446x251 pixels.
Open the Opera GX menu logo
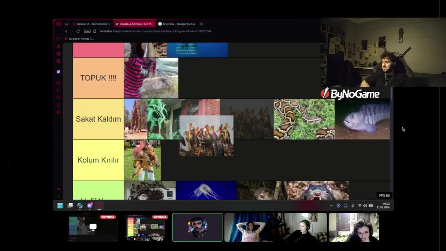tap(58, 24)
